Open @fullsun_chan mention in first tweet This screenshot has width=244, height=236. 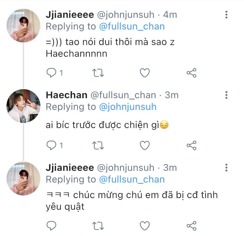click(x=131, y=26)
